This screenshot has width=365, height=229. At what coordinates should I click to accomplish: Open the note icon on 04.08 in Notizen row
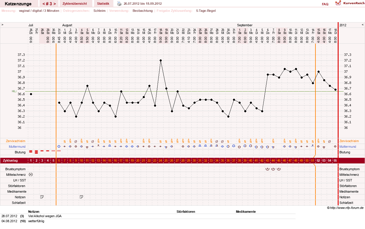(82, 197)
